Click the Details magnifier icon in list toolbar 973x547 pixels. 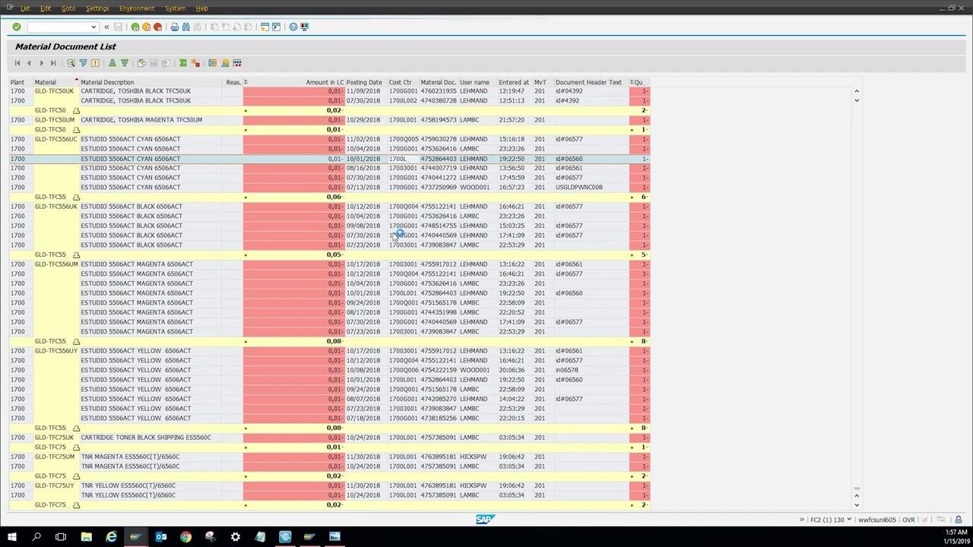click(x=71, y=63)
